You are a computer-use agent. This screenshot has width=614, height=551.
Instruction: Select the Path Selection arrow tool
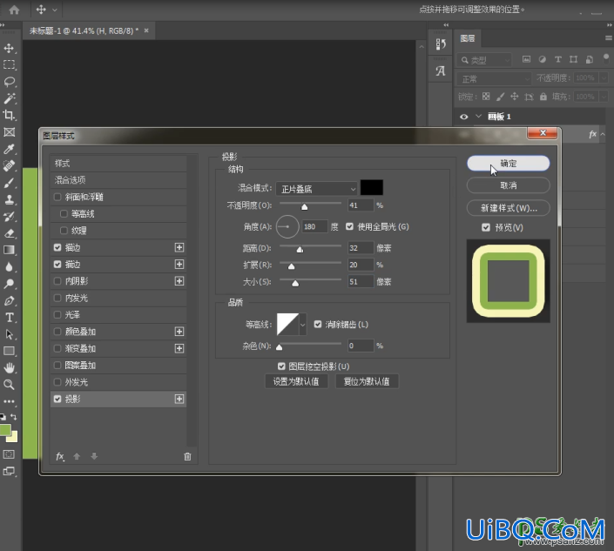click(x=9, y=334)
